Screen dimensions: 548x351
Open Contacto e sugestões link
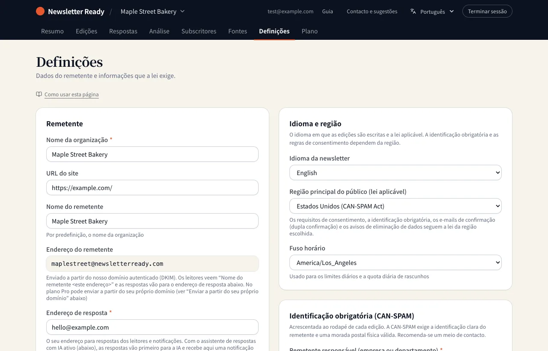tap(372, 12)
